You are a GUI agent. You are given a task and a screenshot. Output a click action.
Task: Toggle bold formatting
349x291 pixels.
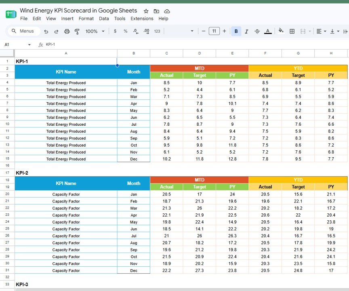236,31
